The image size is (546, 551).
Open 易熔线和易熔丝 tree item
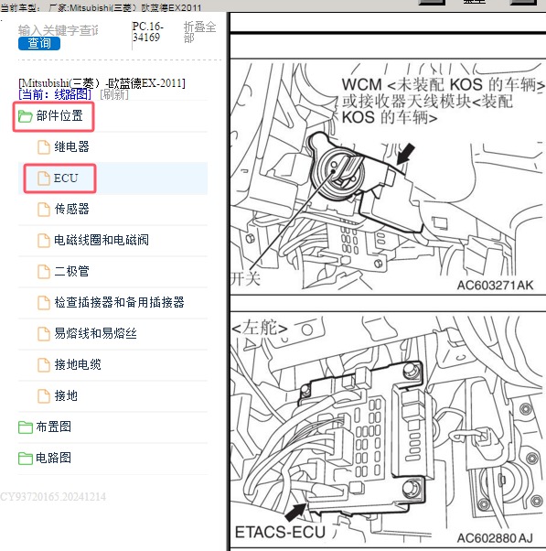(95, 333)
